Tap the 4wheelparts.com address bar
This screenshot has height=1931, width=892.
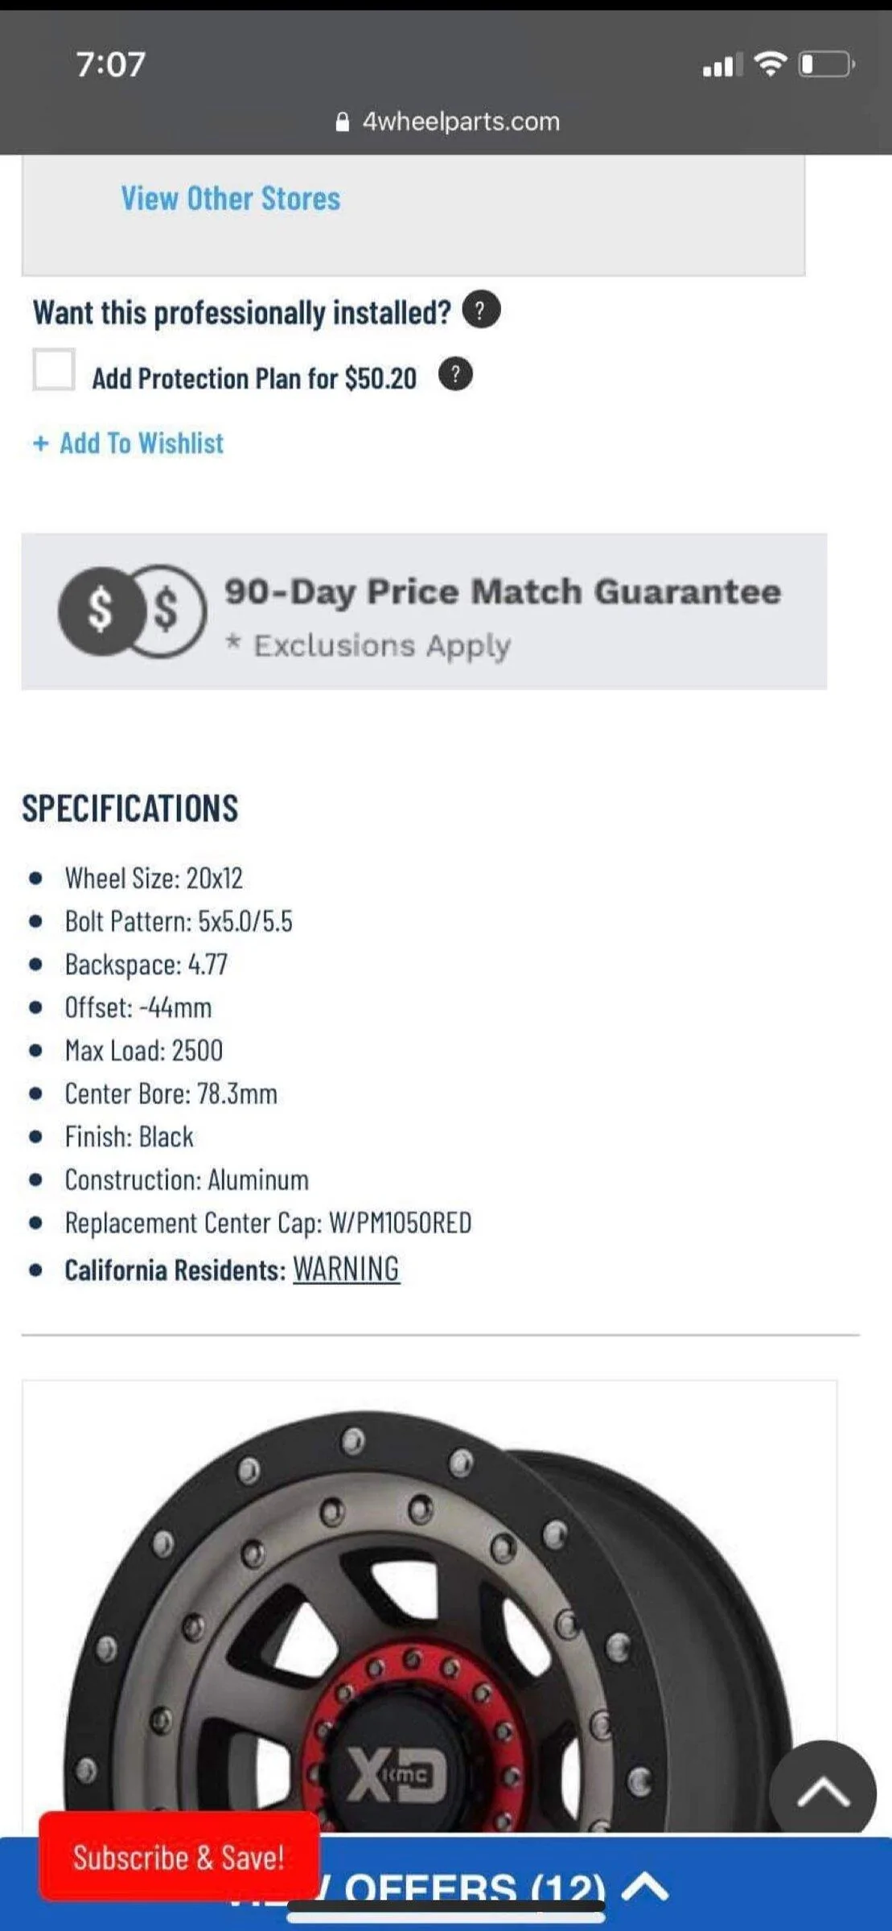tap(447, 121)
